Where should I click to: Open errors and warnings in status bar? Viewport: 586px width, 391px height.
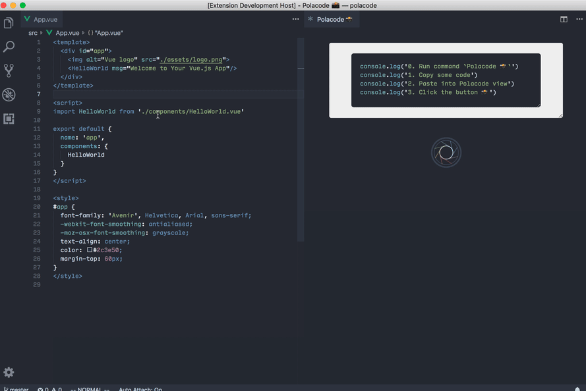[x=49, y=389]
